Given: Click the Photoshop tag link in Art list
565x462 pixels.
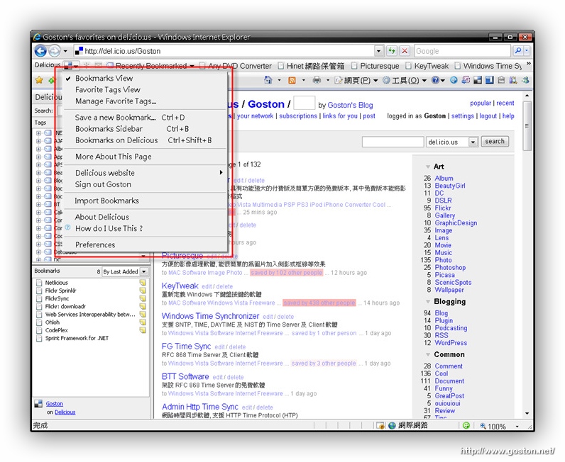Looking at the screenshot, I should click(x=450, y=267).
